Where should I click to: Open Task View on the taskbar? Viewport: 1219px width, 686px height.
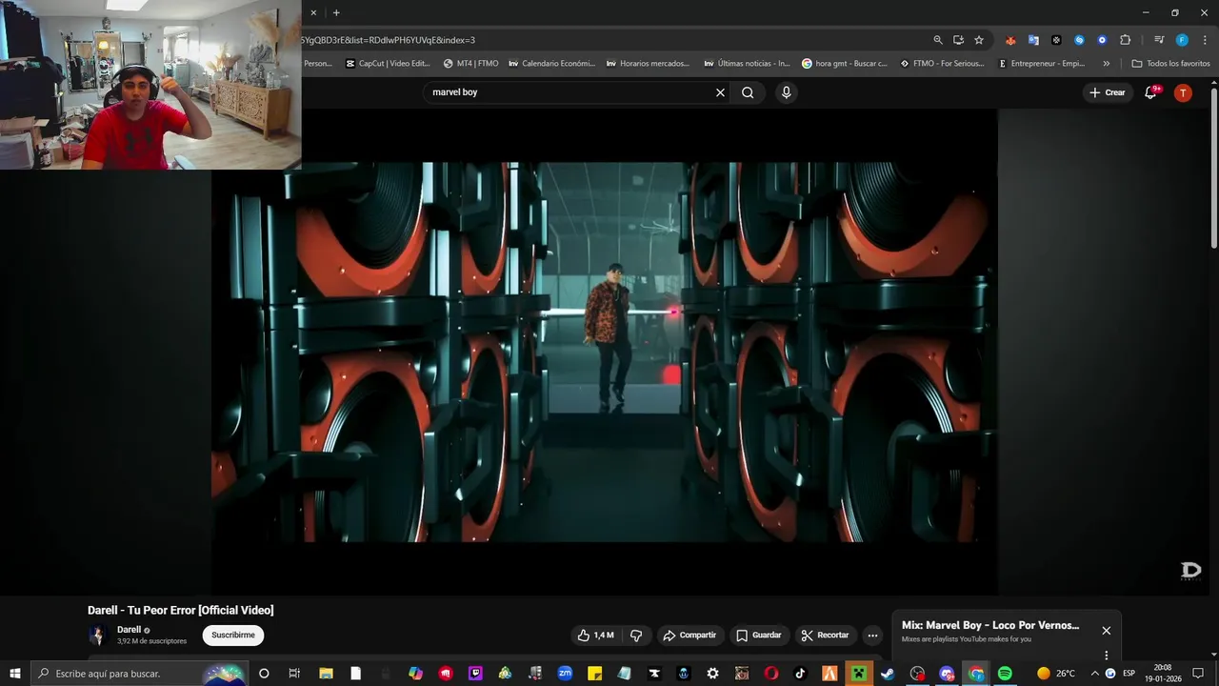294,674
